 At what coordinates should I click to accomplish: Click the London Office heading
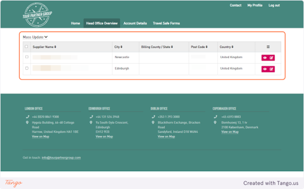[x=33, y=108]
